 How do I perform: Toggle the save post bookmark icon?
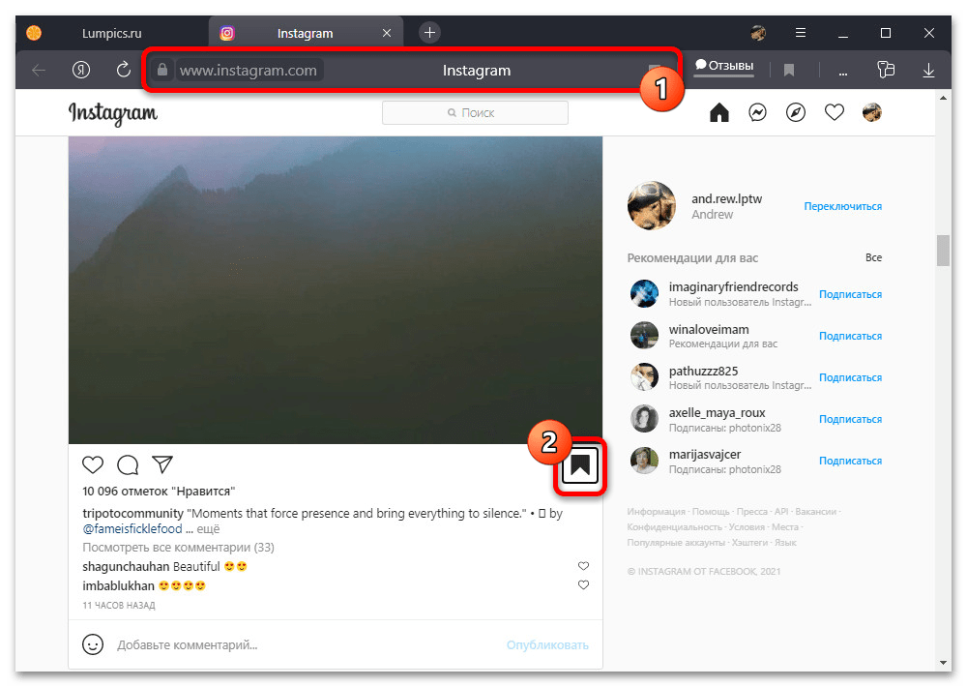[x=580, y=466]
